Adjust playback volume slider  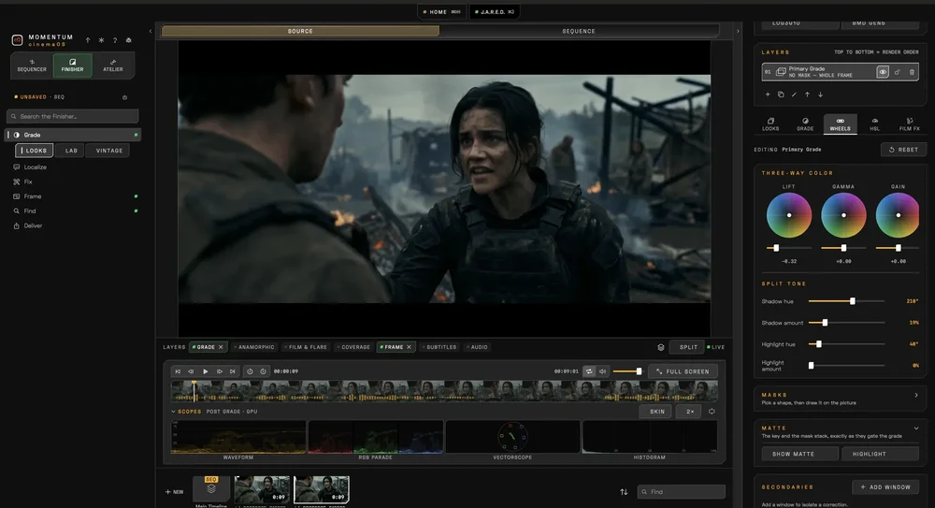(x=627, y=371)
